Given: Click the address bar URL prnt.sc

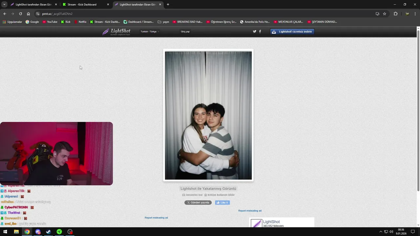Looking at the screenshot, I should coord(57,14).
